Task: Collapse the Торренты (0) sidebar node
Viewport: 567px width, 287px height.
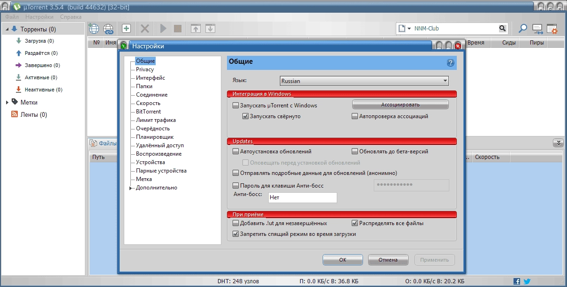Action: point(8,30)
